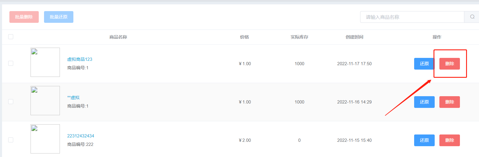Open the thumbnail for 虚拟商品123
The width and height of the screenshot is (479, 157).
click(x=45, y=62)
